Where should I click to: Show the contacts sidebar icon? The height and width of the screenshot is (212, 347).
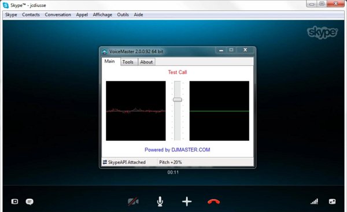pos(14,202)
